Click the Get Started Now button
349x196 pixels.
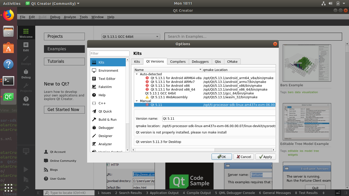coord(64,109)
